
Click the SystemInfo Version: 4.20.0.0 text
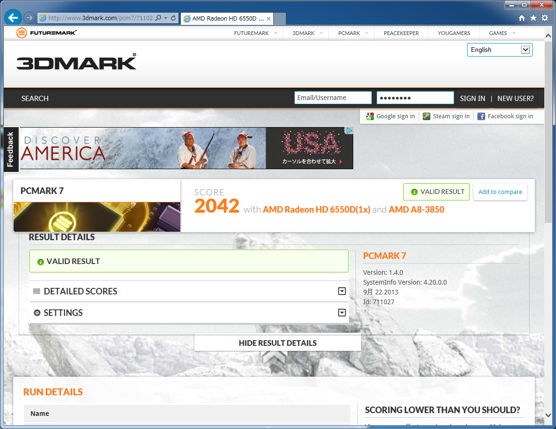click(405, 282)
